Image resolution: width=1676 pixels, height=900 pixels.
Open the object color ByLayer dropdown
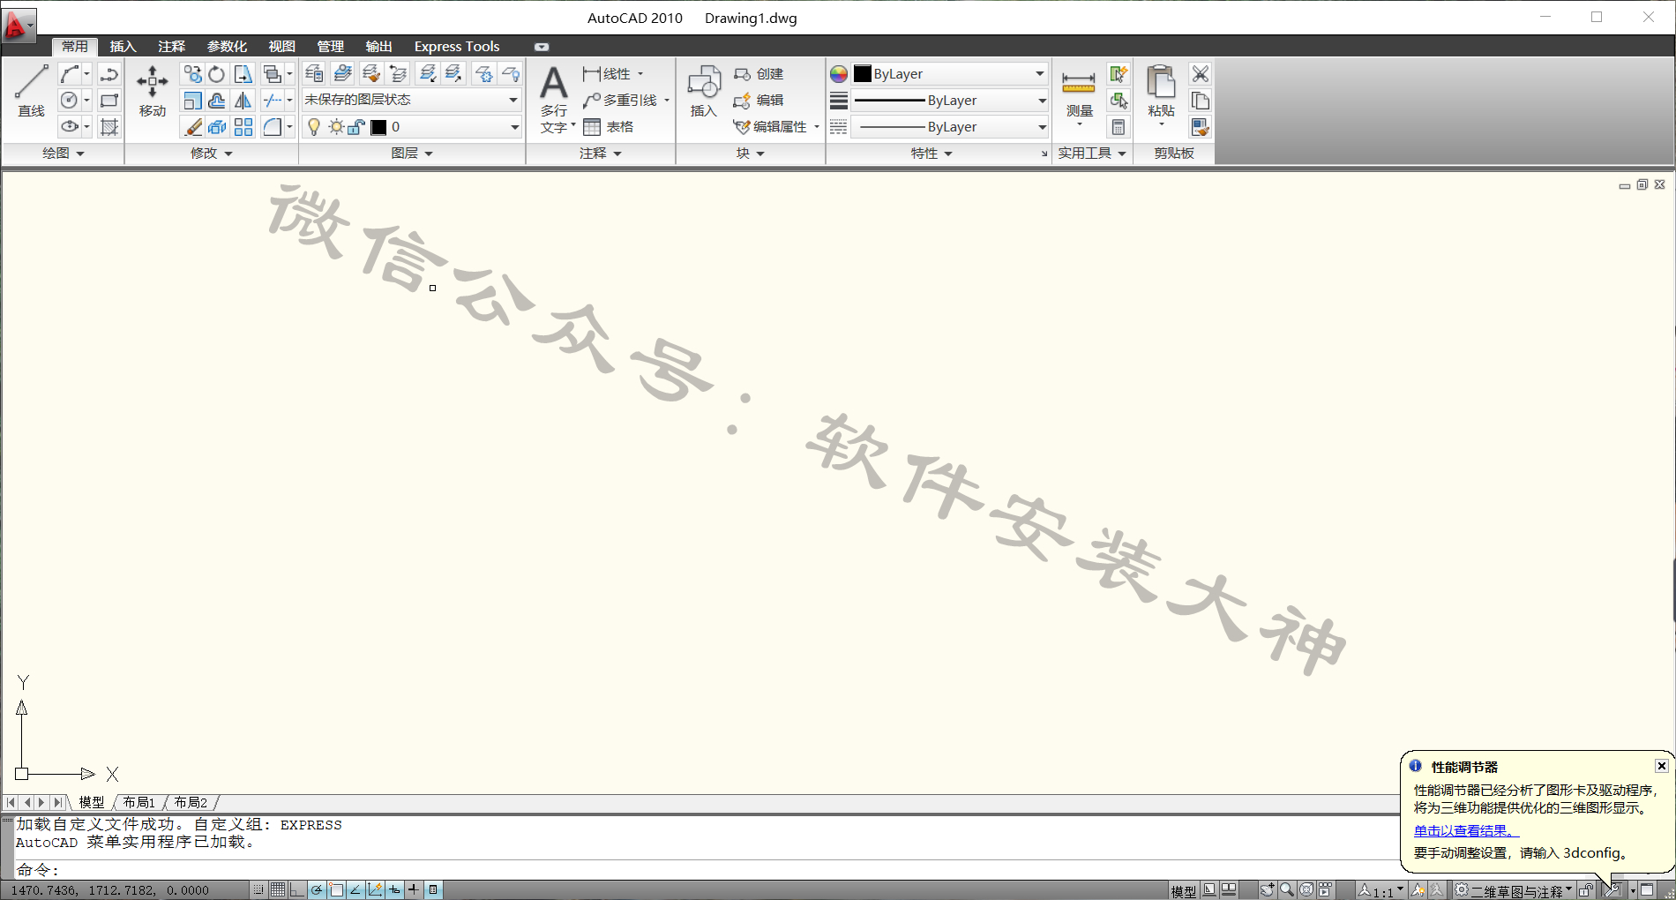(950, 74)
